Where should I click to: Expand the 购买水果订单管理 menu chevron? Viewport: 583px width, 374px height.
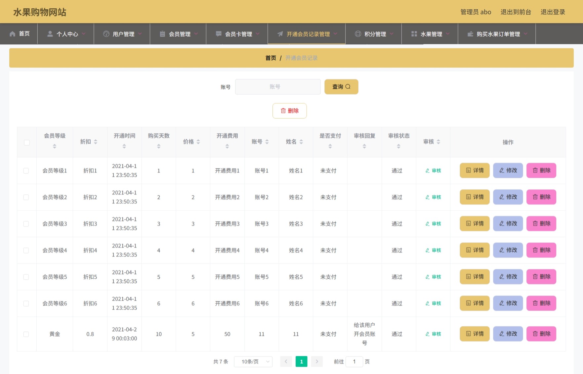(525, 34)
